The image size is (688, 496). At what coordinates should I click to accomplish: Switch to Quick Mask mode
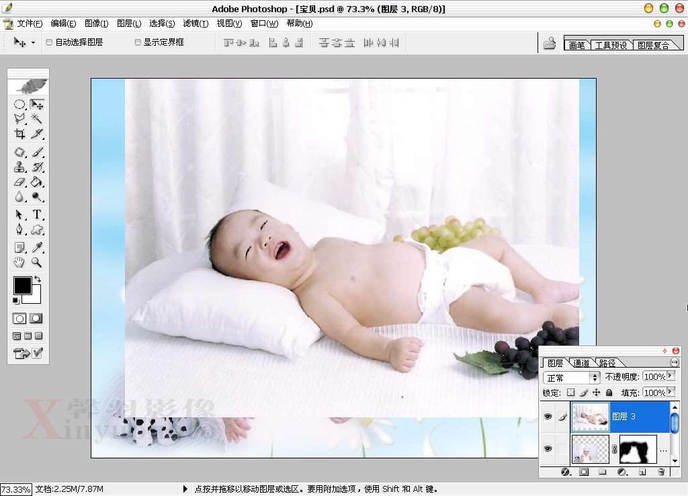(x=36, y=319)
